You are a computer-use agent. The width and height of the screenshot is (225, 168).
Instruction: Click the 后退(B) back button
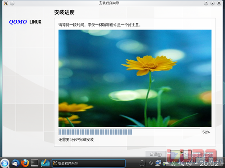(156, 154)
